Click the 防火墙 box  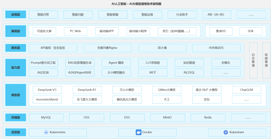point(162,48)
